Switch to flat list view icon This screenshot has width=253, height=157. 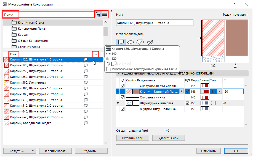105,15
